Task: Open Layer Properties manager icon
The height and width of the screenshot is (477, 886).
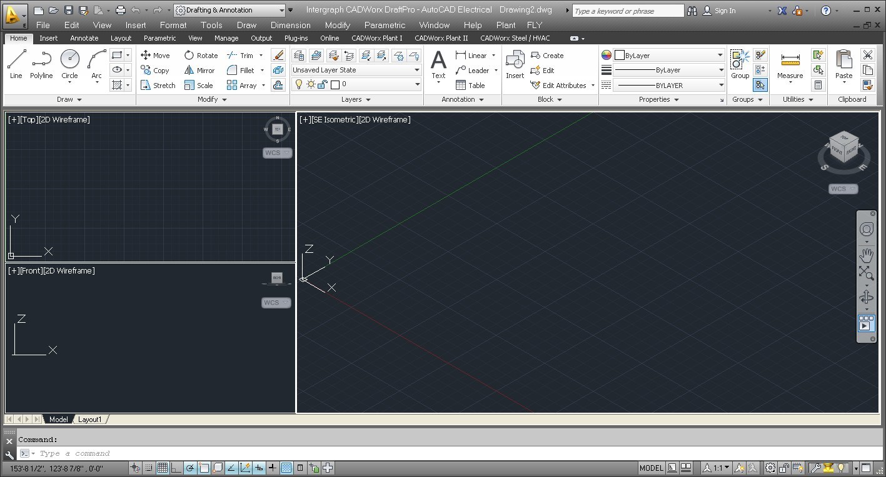Action: 299,56
